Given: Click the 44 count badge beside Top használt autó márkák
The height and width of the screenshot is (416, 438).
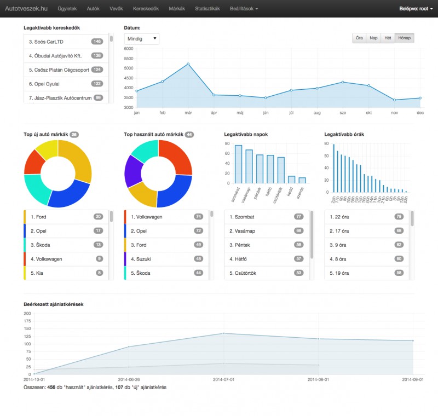Looking at the screenshot, I should 189,134.
